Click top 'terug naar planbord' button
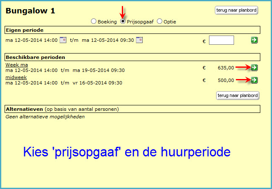This screenshot has width=272, height=189. [x=237, y=10]
